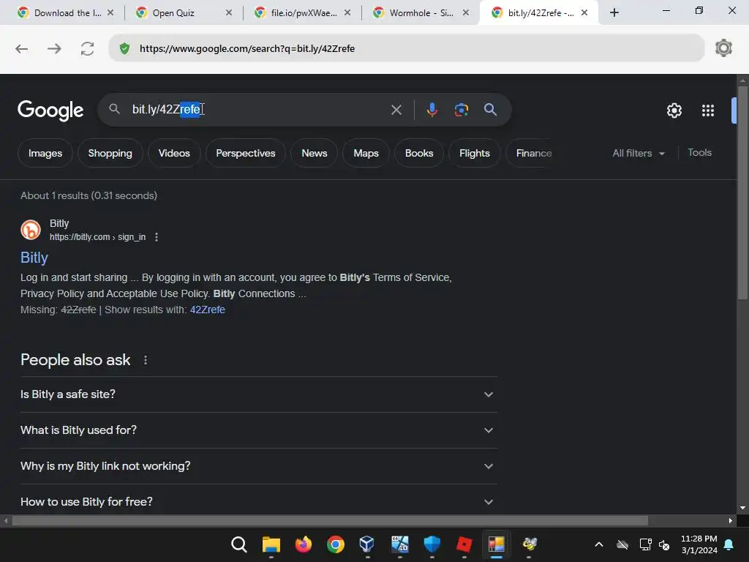Open the bee icon app in taskbar
The width and height of the screenshot is (749, 562).
coord(529,544)
